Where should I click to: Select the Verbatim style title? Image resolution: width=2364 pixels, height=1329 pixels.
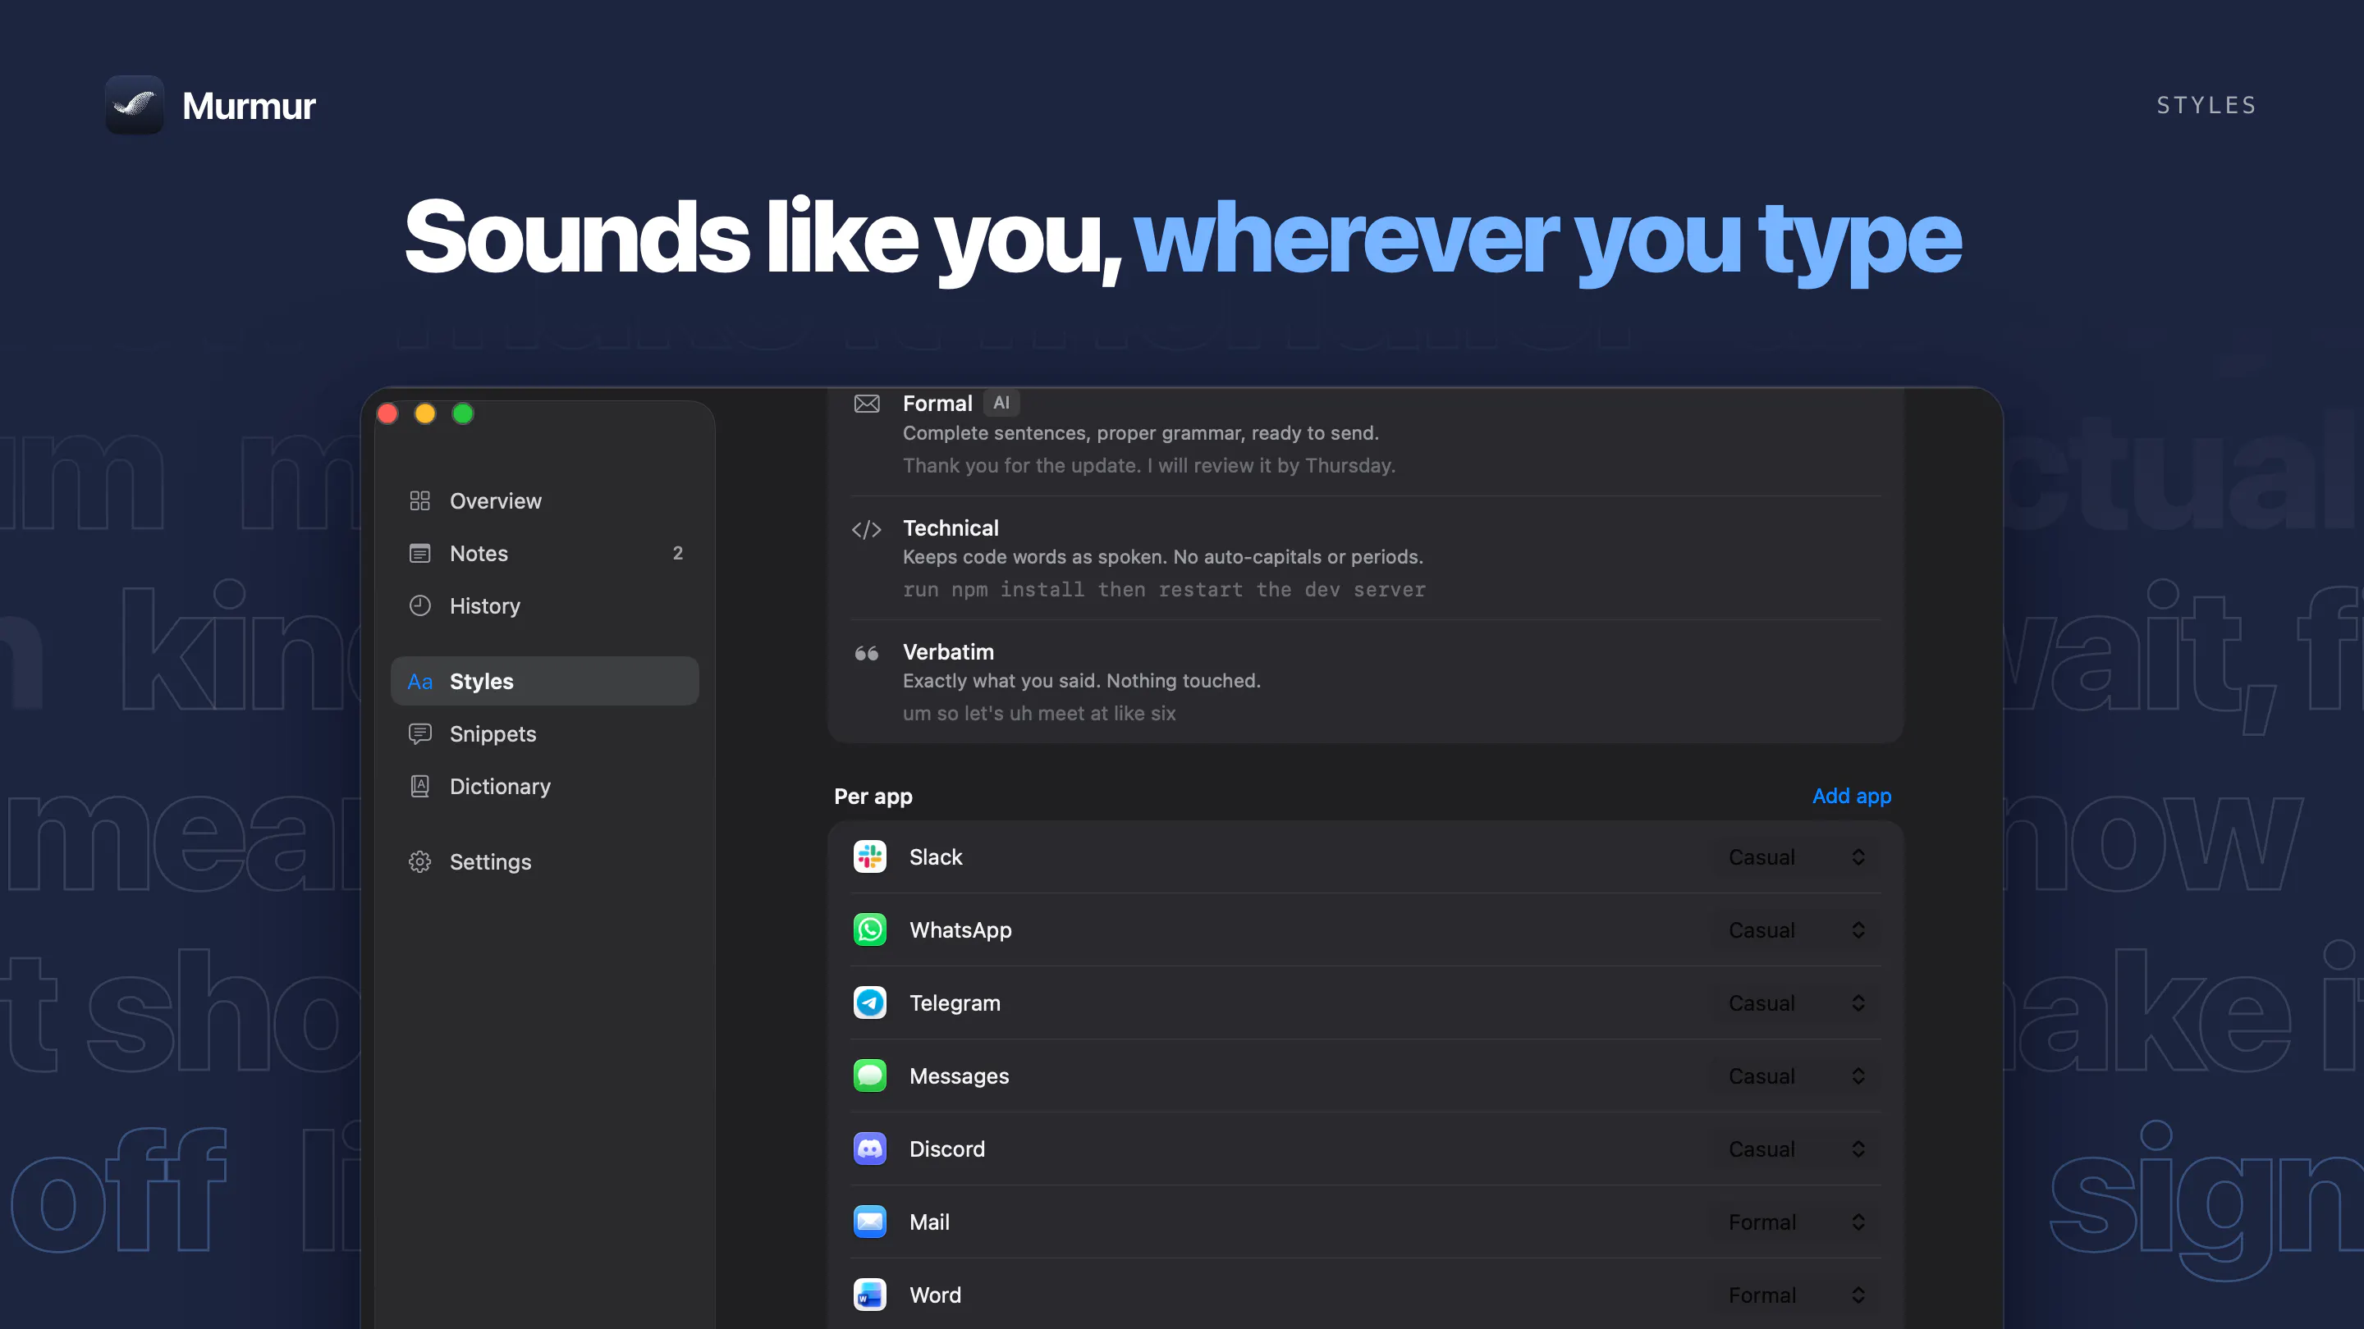tap(948, 652)
